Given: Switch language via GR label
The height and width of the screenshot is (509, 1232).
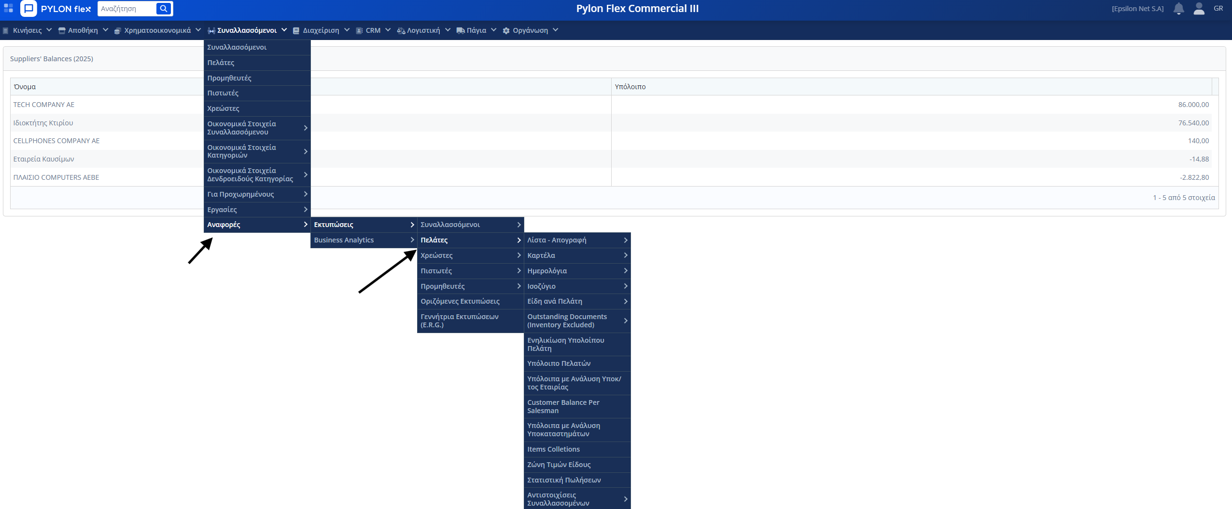Looking at the screenshot, I should (1218, 8).
